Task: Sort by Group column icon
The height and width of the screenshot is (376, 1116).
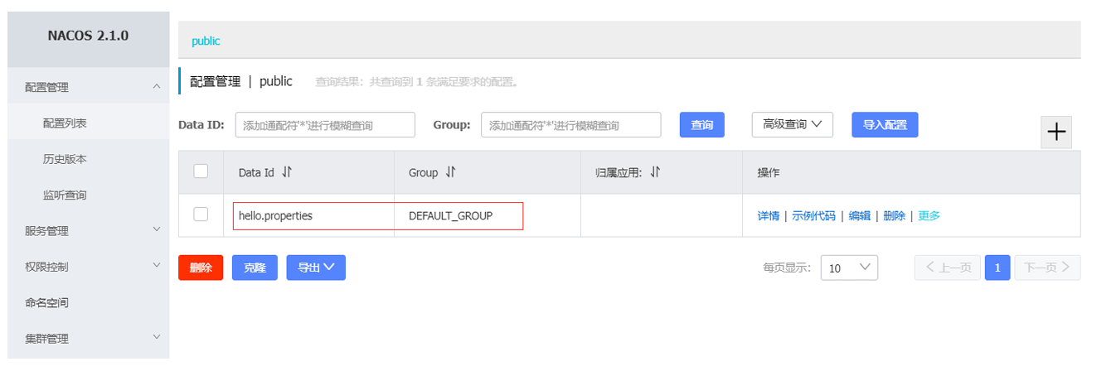Action: tap(451, 172)
